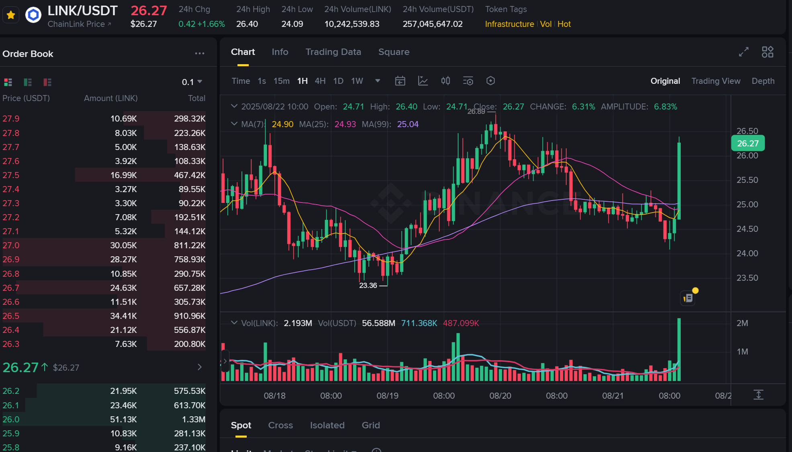Show both buy and sell orders view
This screenshot has width=792, height=452.
pyautogui.click(x=8, y=82)
